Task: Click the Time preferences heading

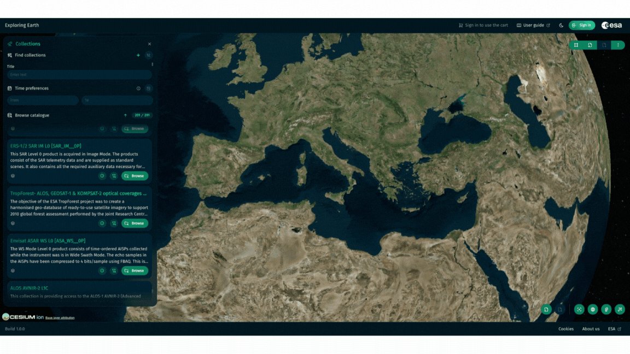Action: tap(32, 88)
